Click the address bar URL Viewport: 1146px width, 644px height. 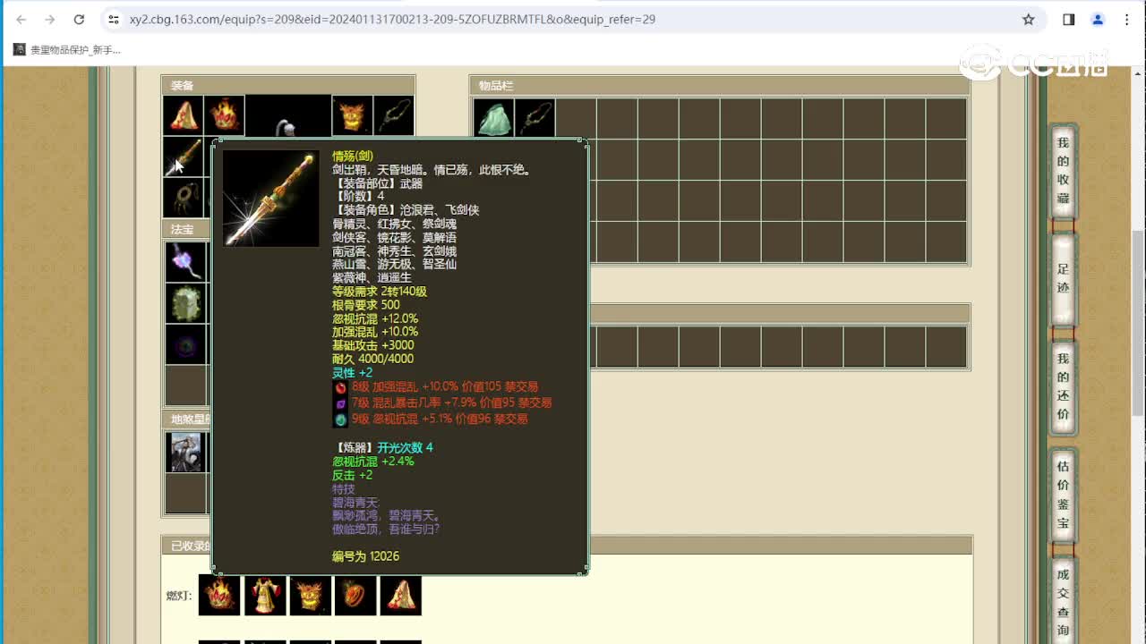point(392,19)
